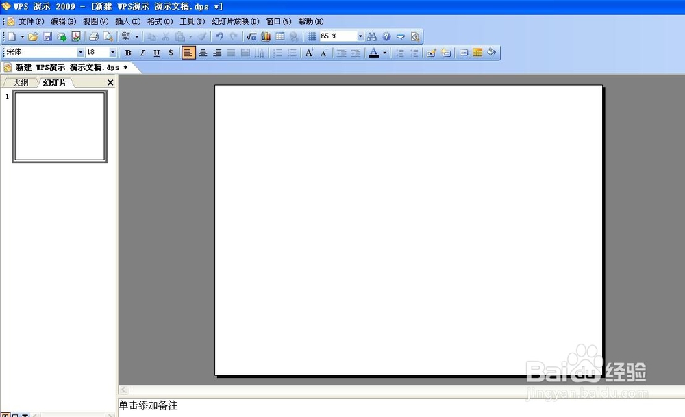685x417 pixels.
Task: Export the presentation to PDF
Action: pos(76,37)
